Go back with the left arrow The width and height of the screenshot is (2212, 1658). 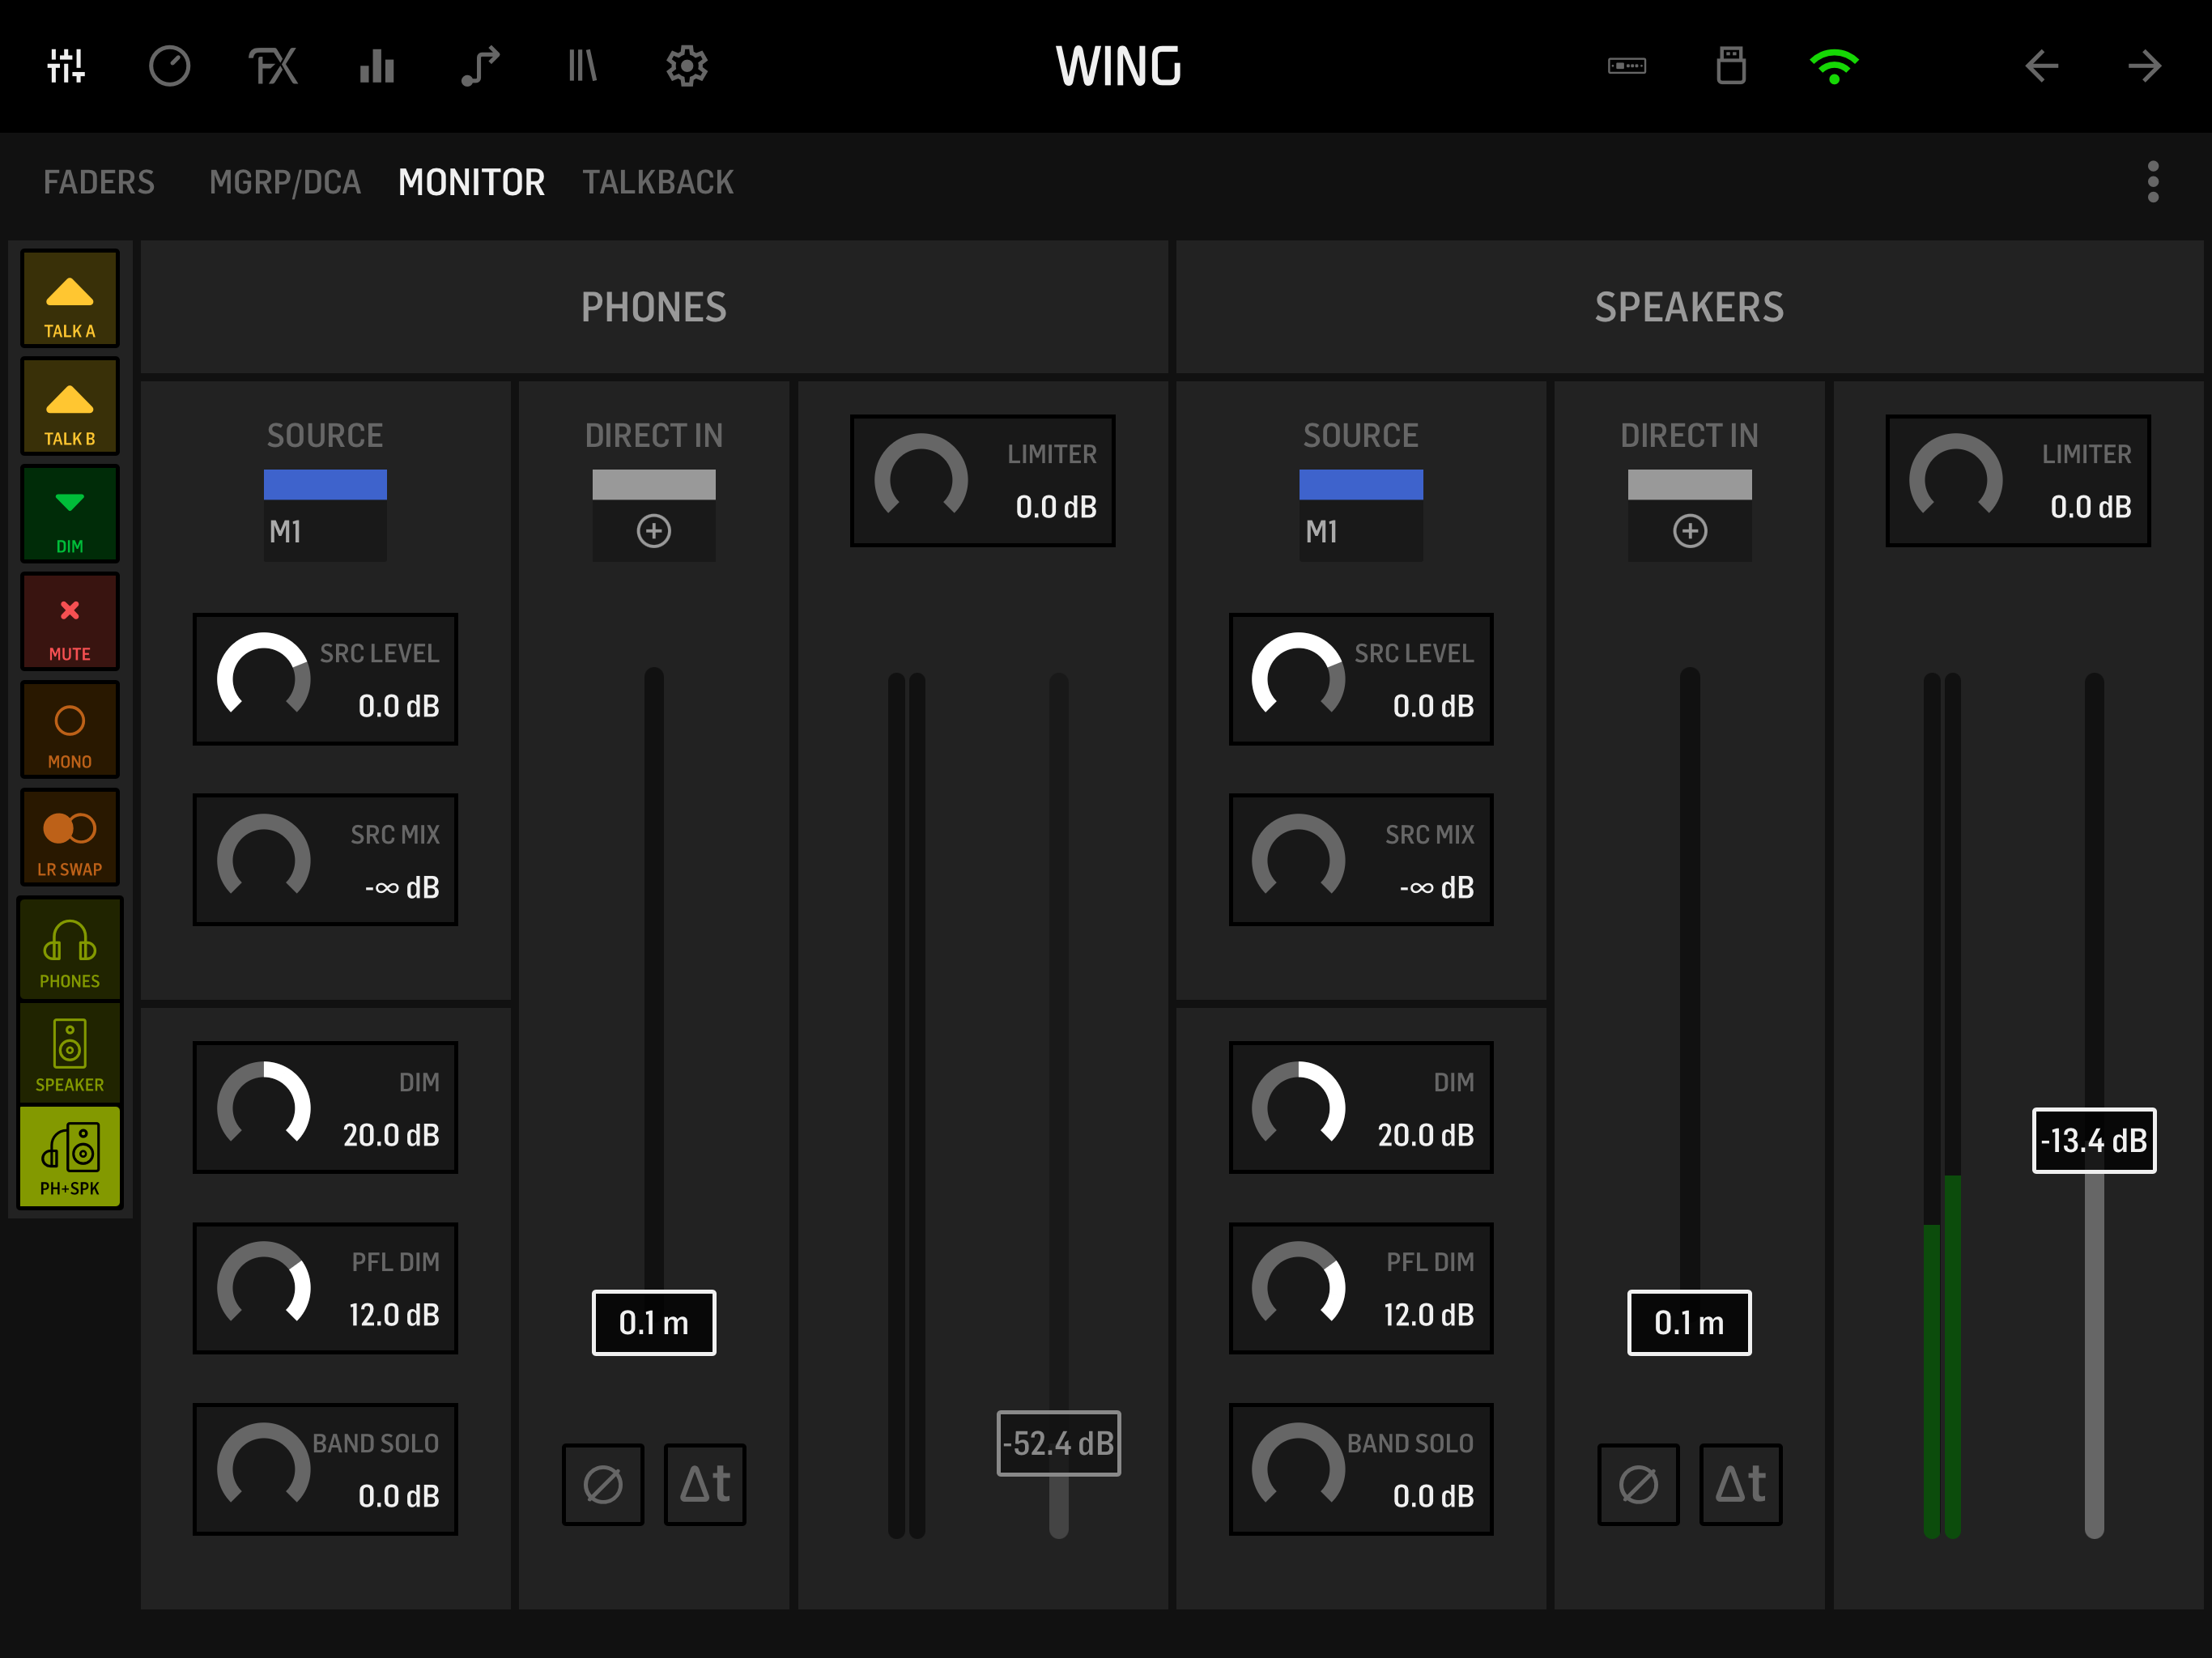point(2041,66)
